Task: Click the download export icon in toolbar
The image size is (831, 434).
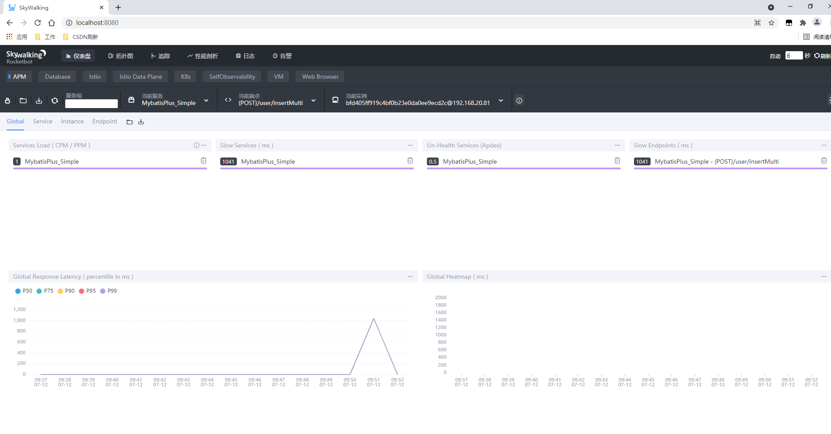Action: (x=39, y=101)
